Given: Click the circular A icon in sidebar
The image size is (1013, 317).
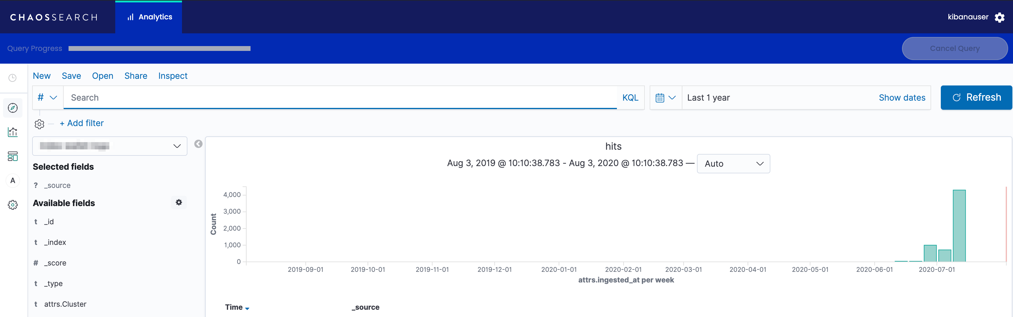Looking at the screenshot, I should click(12, 180).
